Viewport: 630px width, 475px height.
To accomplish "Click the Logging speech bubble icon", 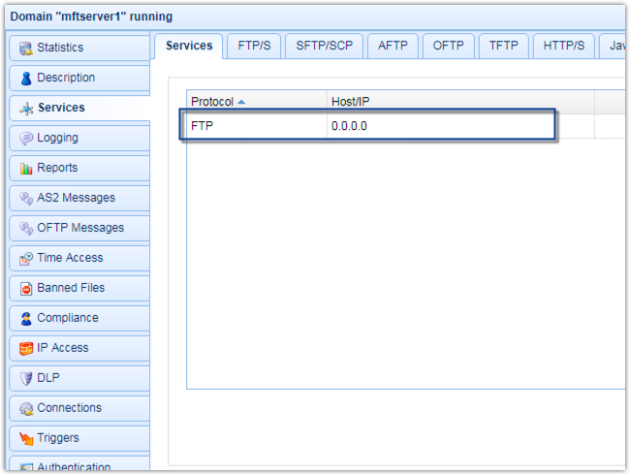I will pyautogui.click(x=26, y=139).
